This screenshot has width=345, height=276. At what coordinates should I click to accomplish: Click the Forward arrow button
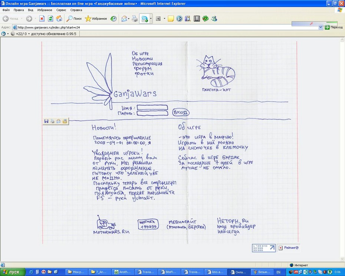[x=29, y=19]
